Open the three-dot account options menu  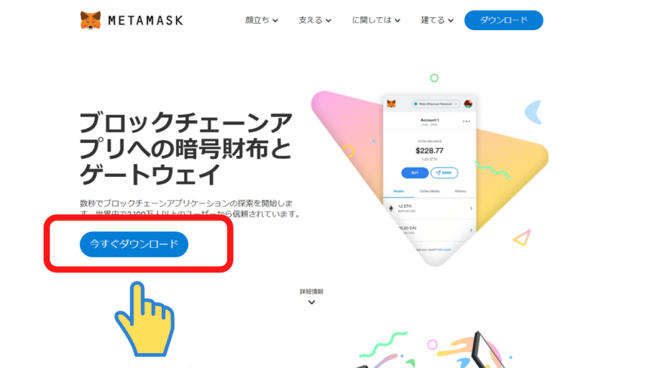[x=466, y=121]
